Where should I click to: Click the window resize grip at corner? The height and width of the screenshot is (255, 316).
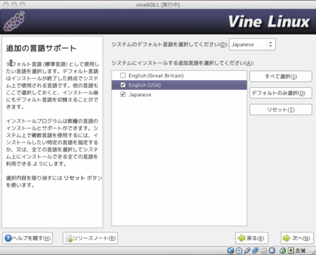click(x=313, y=252)
